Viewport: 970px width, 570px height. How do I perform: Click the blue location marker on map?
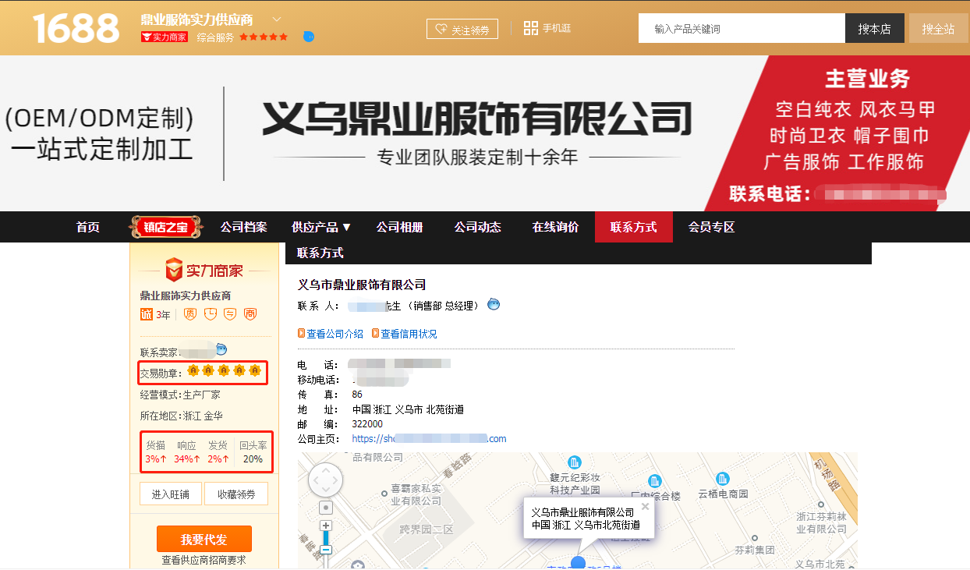pyautogui.click(x=578, y=563)
